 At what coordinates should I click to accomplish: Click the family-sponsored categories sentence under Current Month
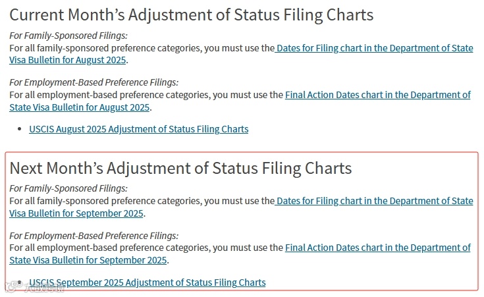coord(142,49)
